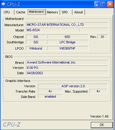The height and width of the screenshot is (130, 115).
Task: Click the Chipset label
Action: [x=18, y=37]
